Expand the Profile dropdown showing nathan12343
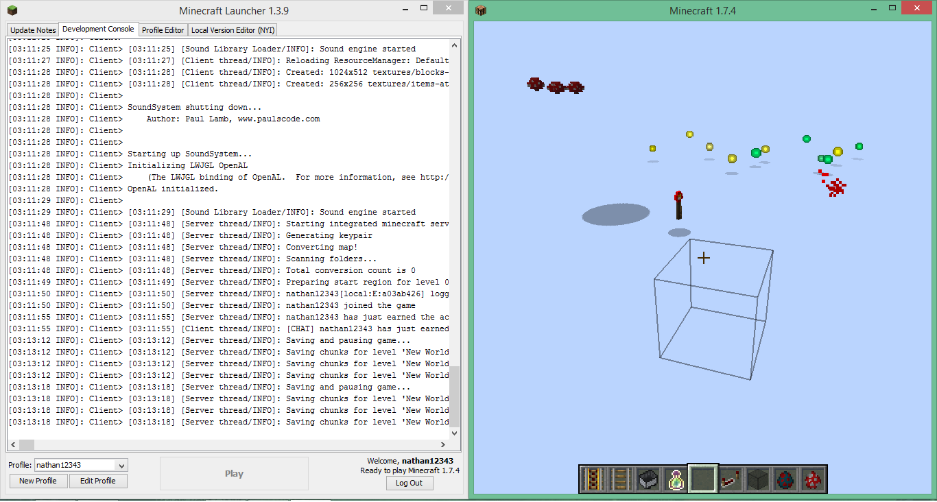 pyautogui.click(x=121, y=465)
